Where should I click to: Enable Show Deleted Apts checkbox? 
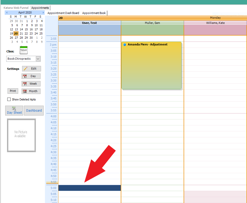[x=9, y=99]
